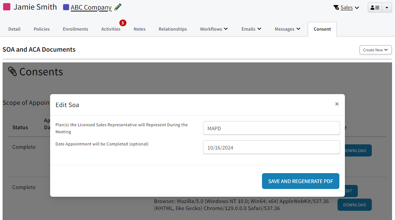The width and height of the screenshot is (395, 220).
Task: Expand the Workflows dropdown tab
Action: (x=214, y=29)
